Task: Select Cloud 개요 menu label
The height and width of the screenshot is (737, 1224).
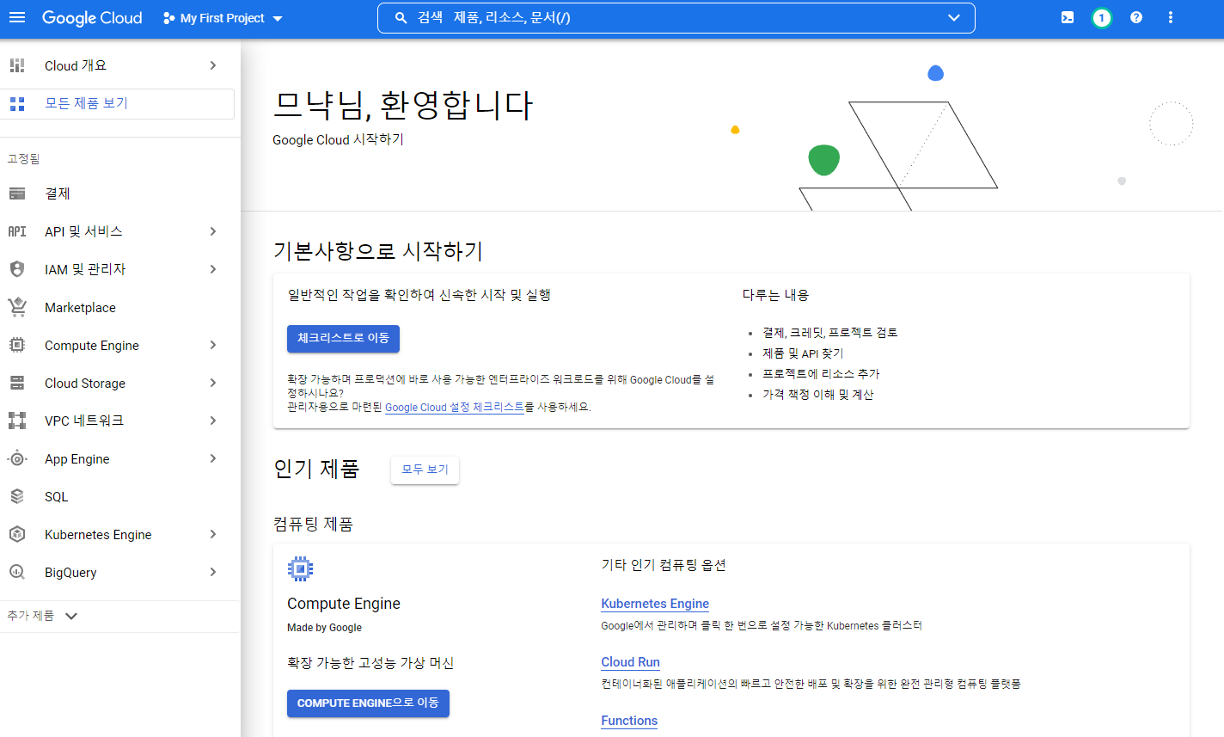Action: [x=76, y=65]
